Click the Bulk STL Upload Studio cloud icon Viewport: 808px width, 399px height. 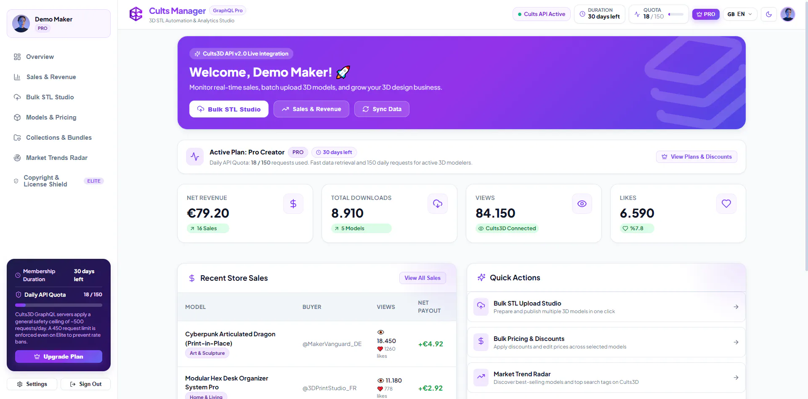(481, 306)
